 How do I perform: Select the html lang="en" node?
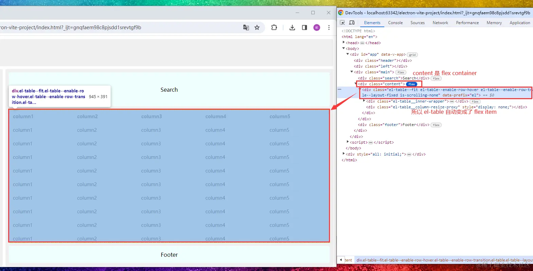[x=359, y=37]
